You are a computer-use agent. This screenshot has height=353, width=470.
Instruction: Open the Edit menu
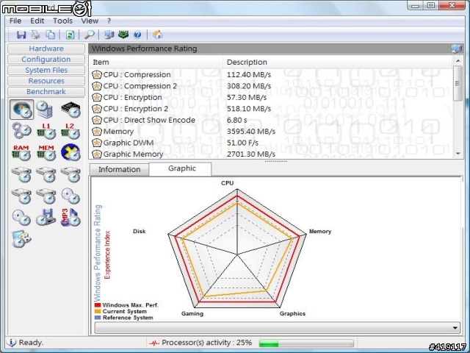pos(37,21)
